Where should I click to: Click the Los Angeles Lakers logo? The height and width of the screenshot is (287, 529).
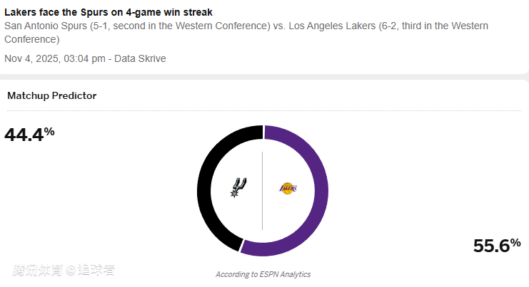288,189
